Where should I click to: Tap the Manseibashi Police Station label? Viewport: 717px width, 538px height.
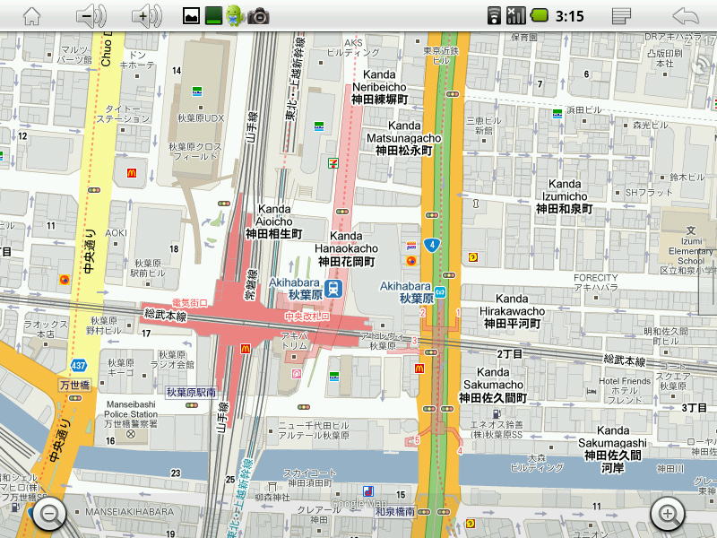pyautogui.click(x=131, y=414)
